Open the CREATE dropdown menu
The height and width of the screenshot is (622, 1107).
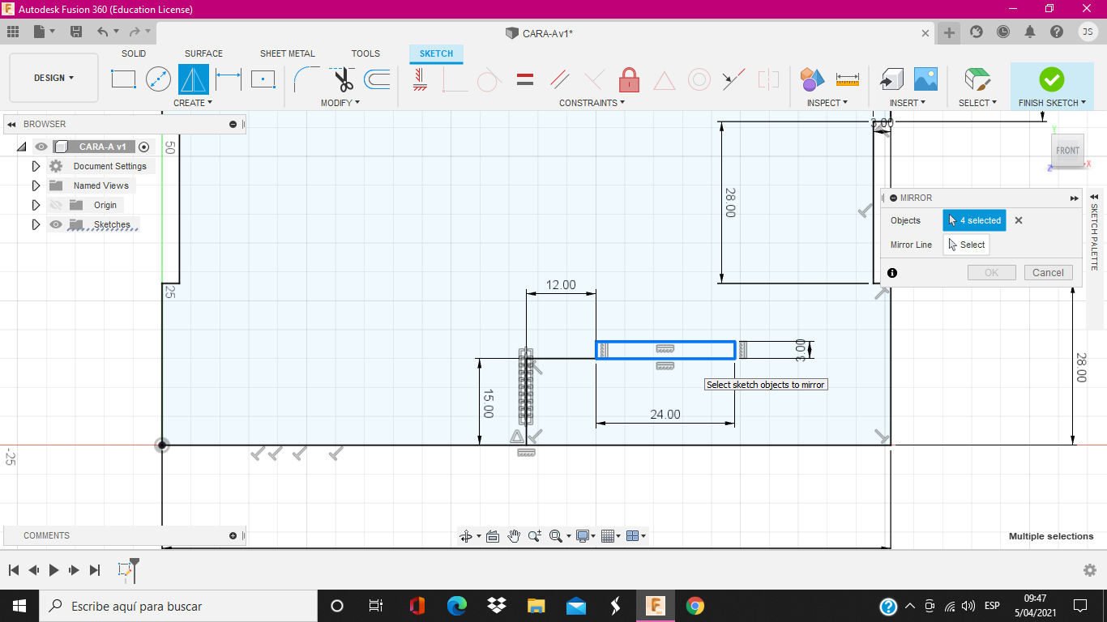(x=193, y=103)
